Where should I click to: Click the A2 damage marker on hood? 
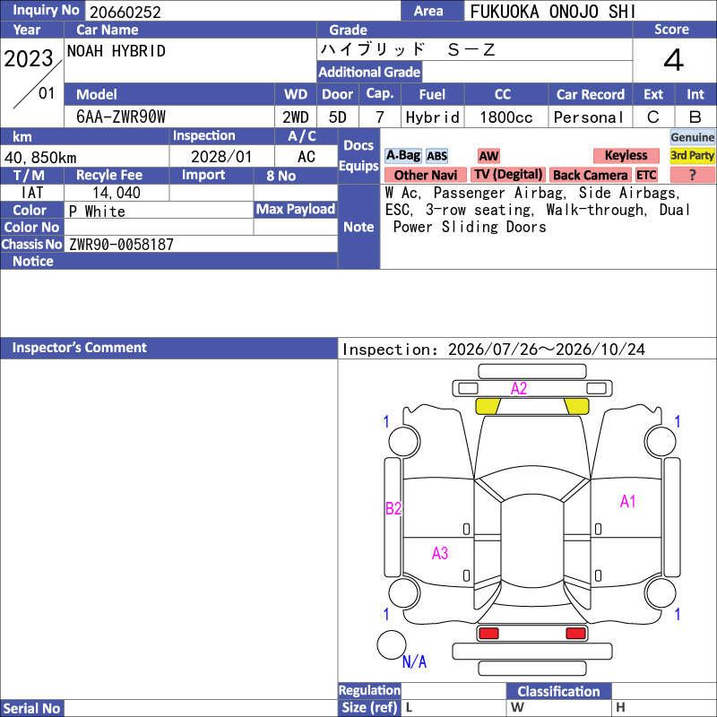[x=519, y=389]
